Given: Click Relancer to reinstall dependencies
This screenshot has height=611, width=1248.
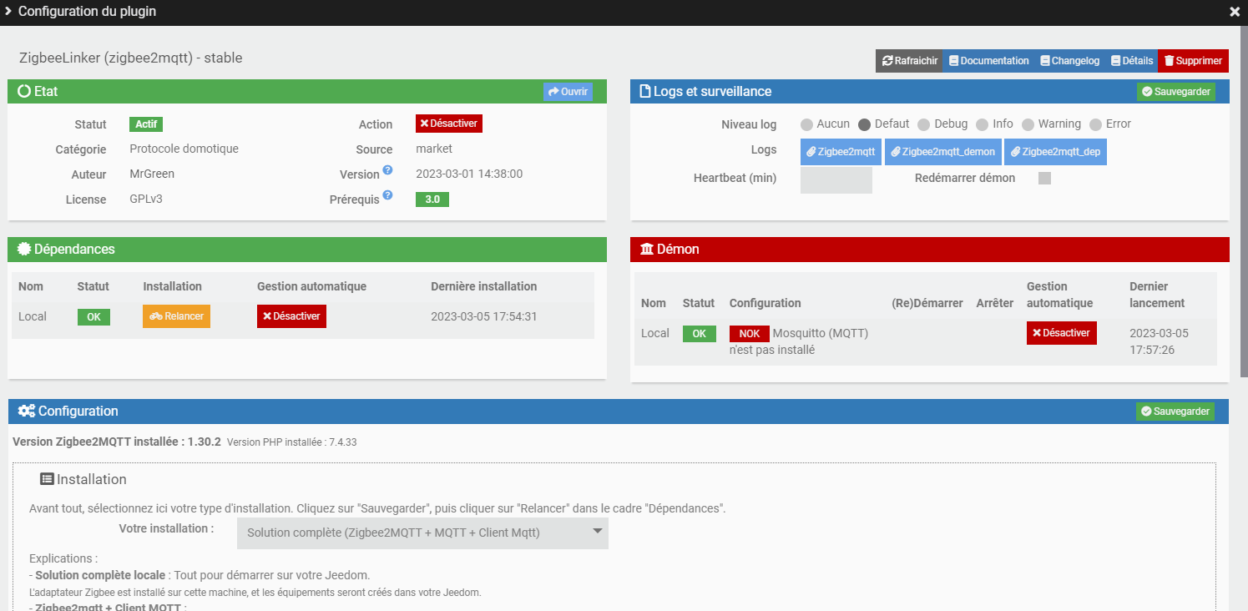Looking at the screenshot, I should [x=176, y=316].
